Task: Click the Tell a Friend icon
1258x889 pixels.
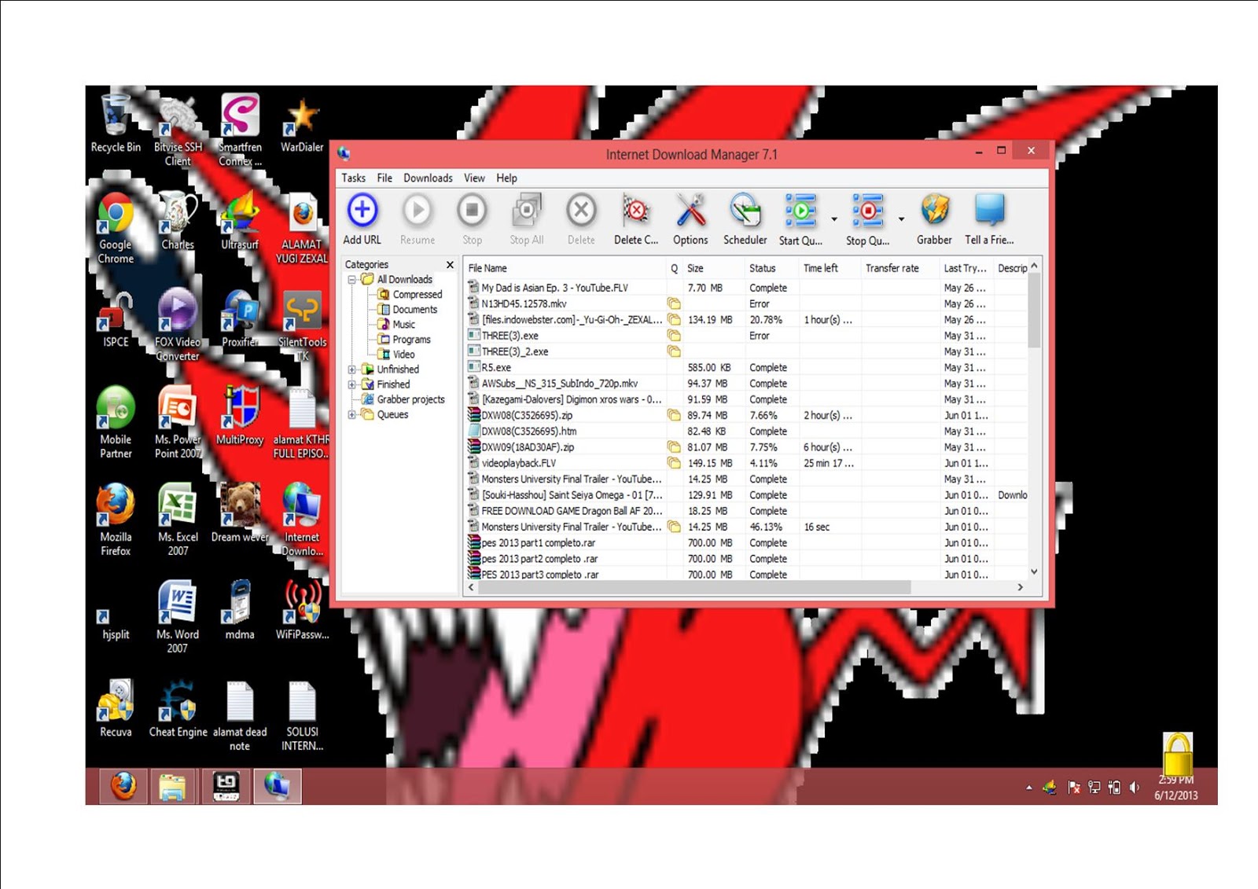Action: click(989, 211)
